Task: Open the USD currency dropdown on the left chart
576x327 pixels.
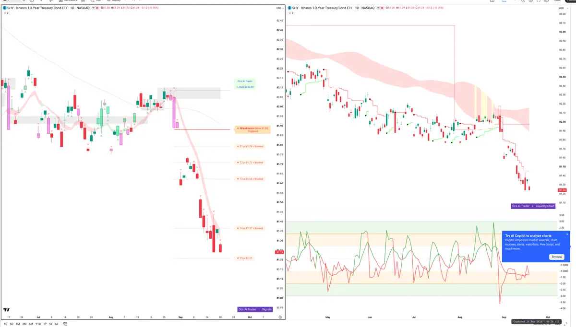Action: [279, 8]
